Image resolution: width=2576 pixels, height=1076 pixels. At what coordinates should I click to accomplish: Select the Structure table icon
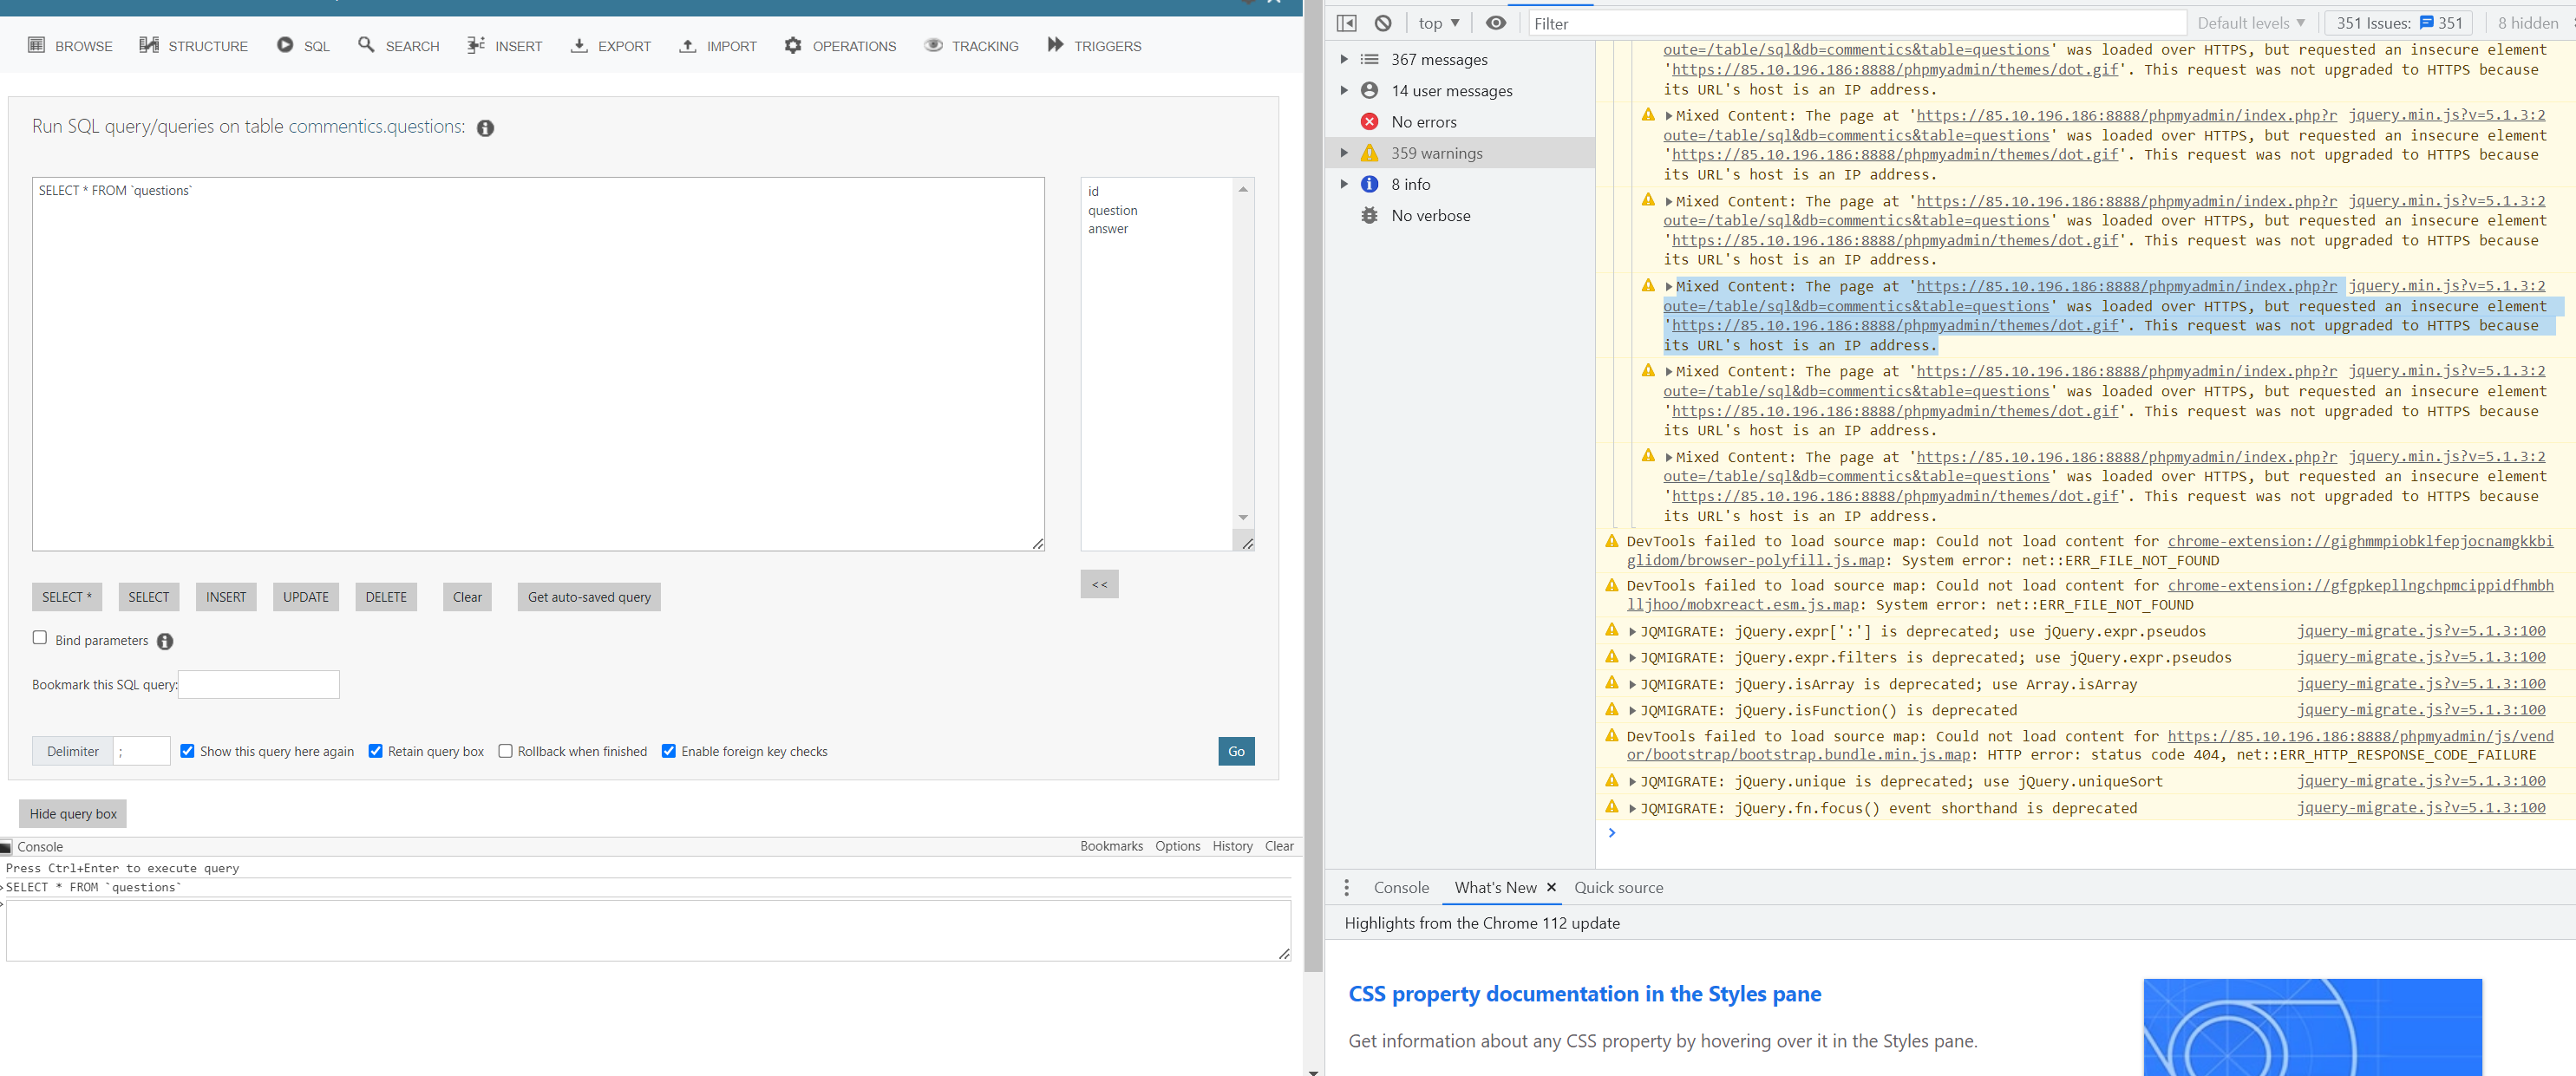click(148, 44)
